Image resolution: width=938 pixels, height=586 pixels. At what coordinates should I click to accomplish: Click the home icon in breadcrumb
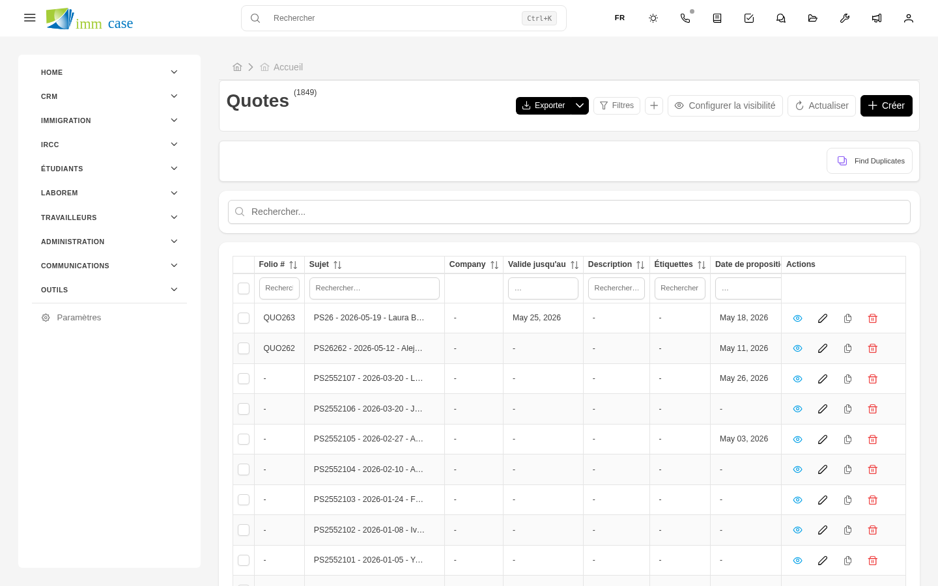(237, 67)
